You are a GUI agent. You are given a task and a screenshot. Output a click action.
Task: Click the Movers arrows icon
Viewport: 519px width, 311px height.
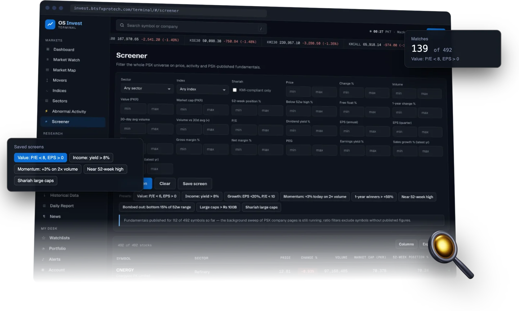[47, 80]
